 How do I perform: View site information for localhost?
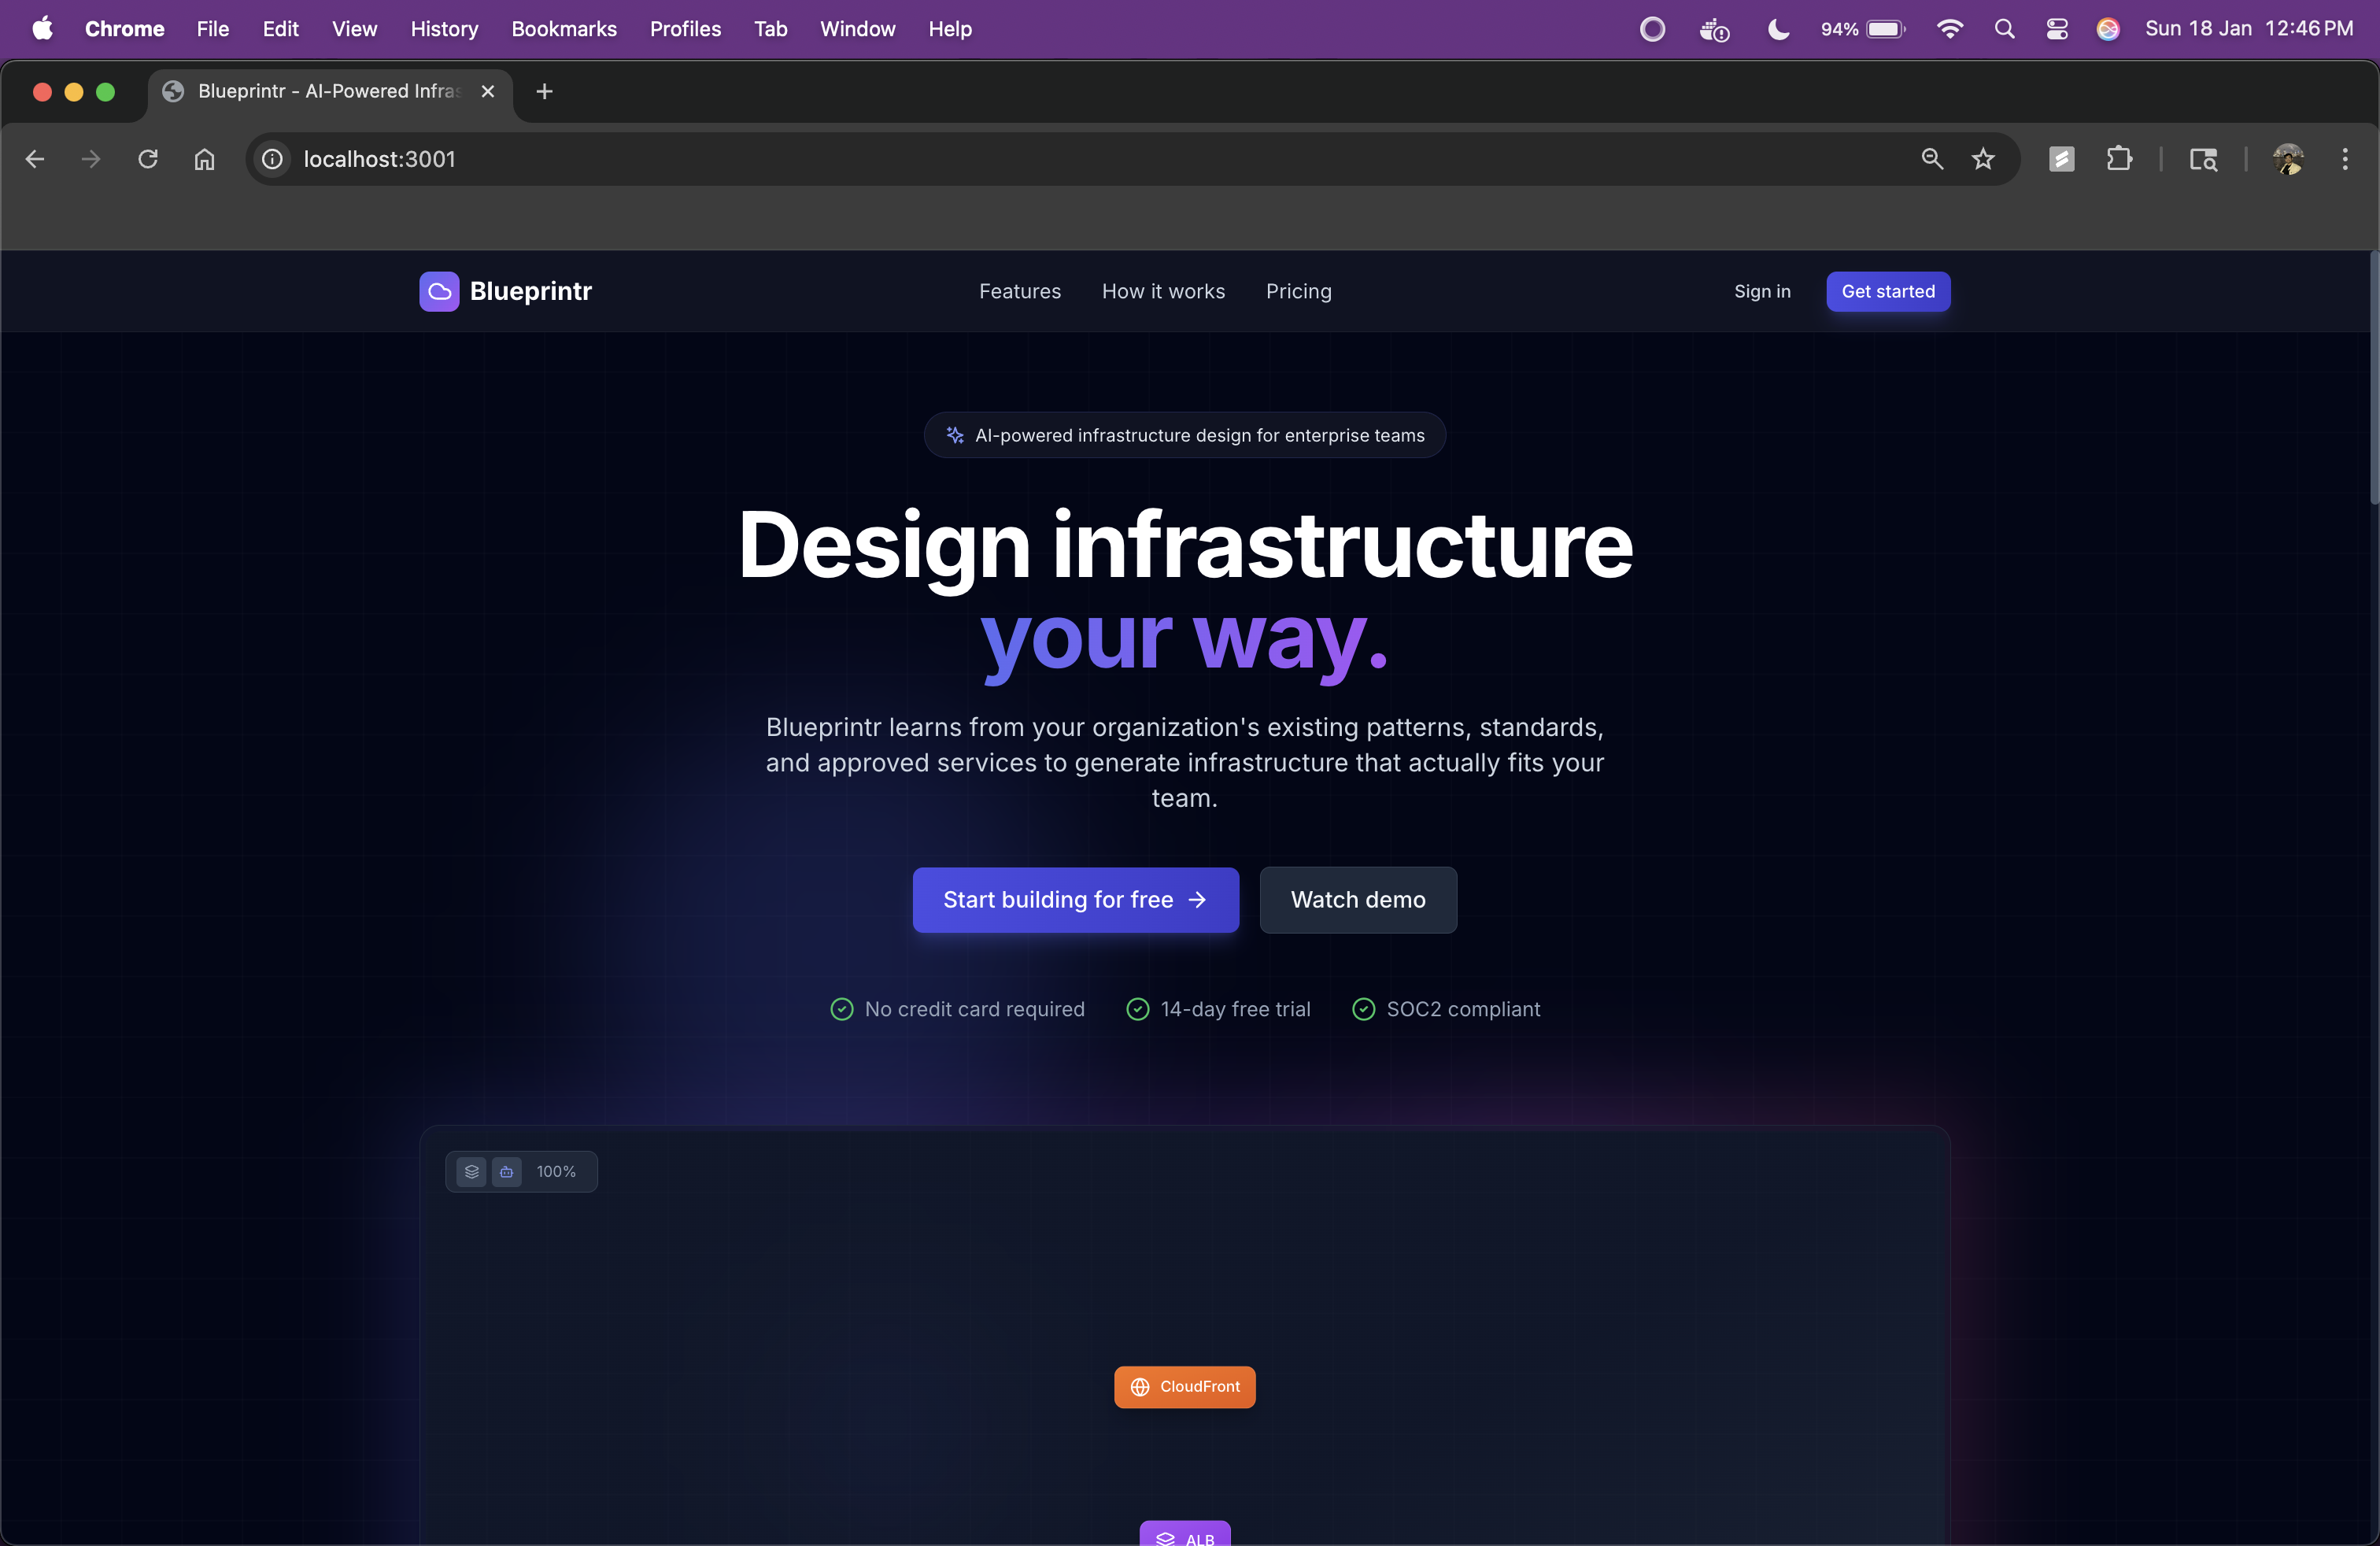click(x=272, y=159)
